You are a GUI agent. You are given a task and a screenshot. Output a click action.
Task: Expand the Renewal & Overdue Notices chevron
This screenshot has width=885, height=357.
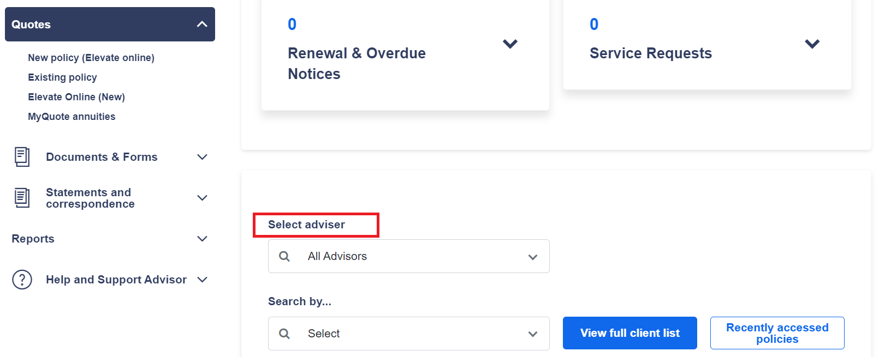[510, 44]
